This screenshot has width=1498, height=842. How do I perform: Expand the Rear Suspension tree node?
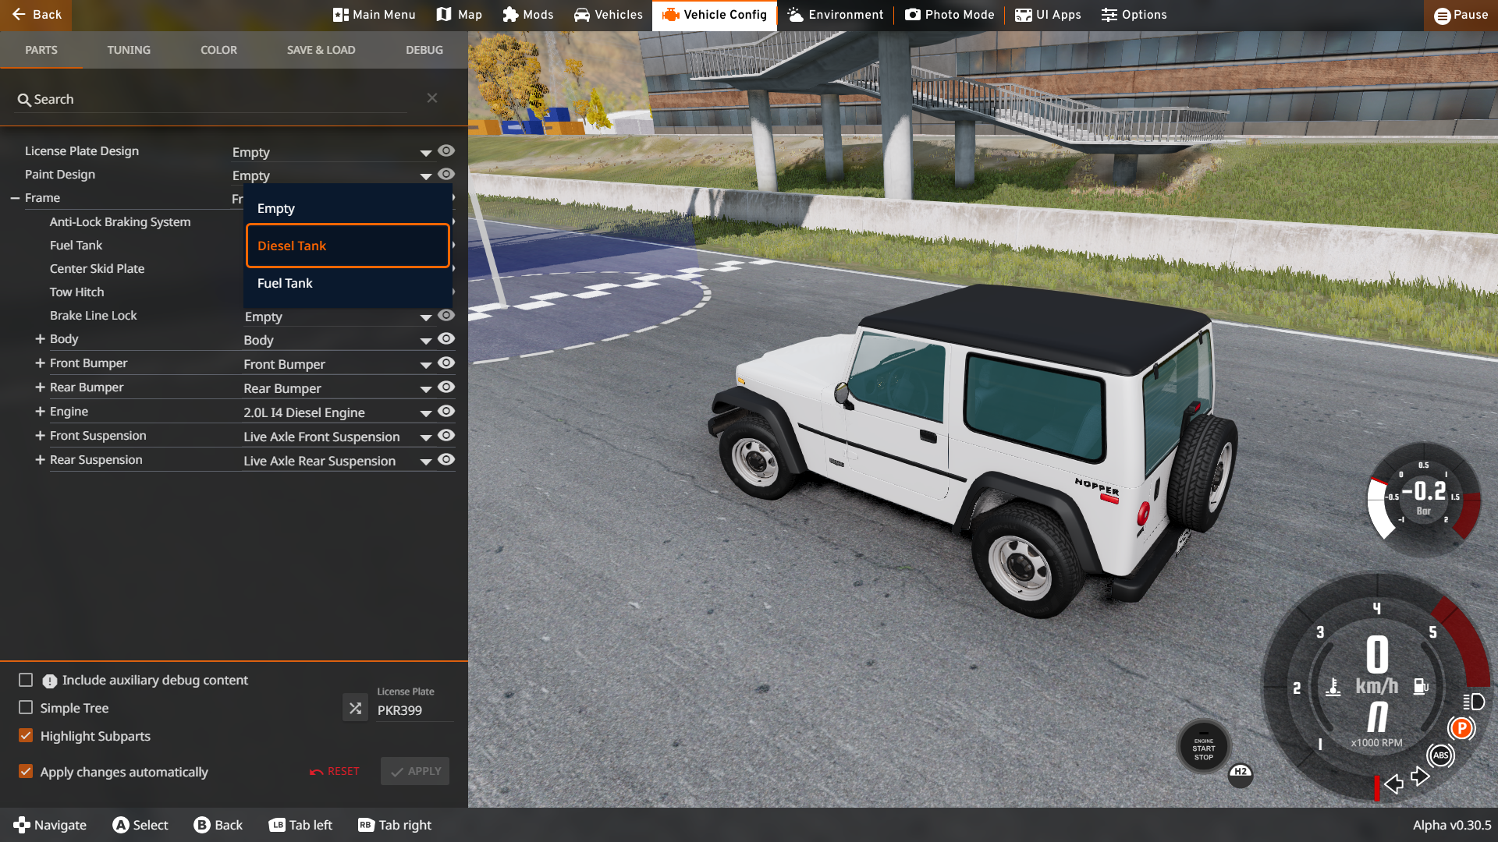pyautogui.click(x=40, y=460)
